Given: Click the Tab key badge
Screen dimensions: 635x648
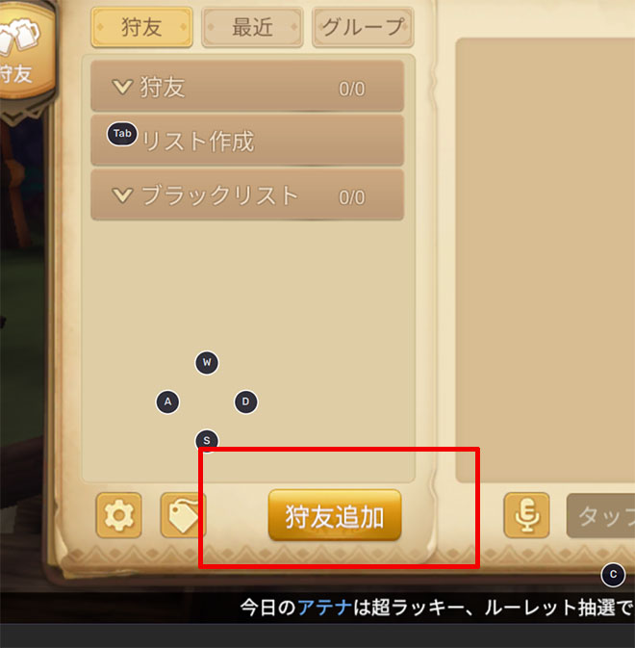Looking at the screenshot, I should 122,134.
